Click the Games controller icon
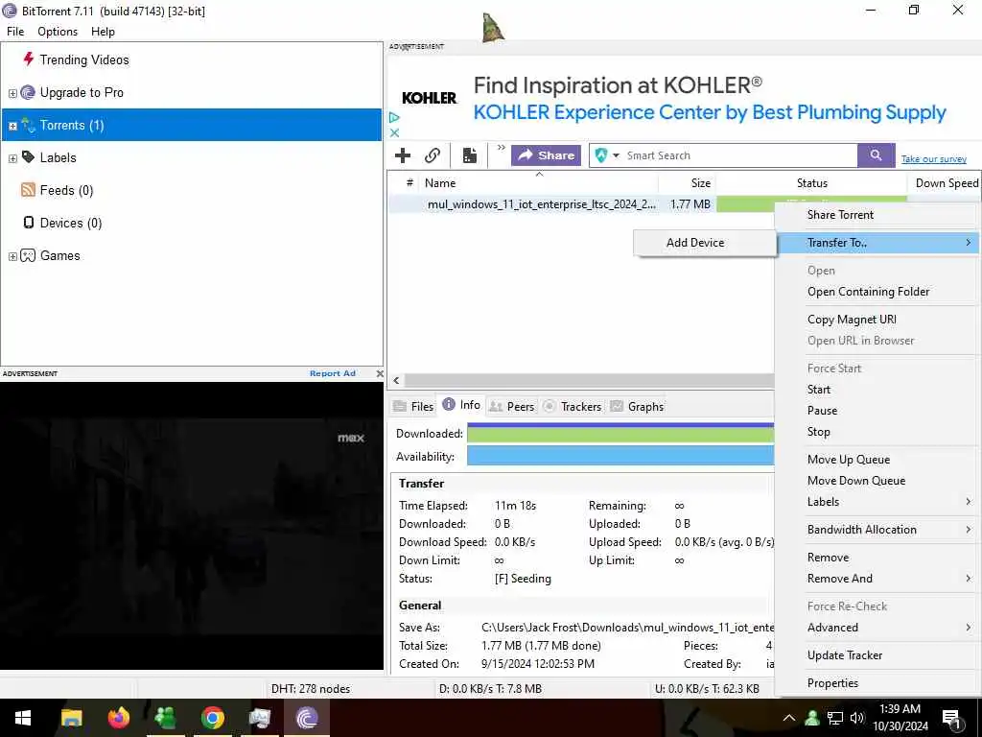This screenshot has height=737, width=982. pyautogui.click(x=28, y=255)
